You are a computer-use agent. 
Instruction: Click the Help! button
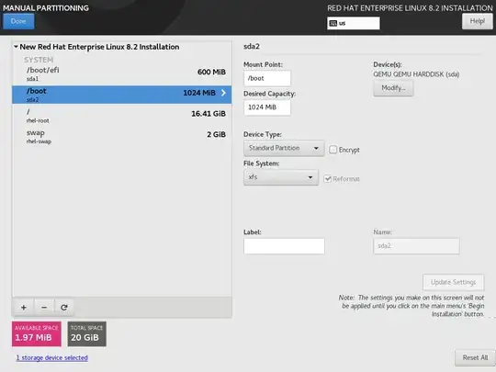pos(477,21)
